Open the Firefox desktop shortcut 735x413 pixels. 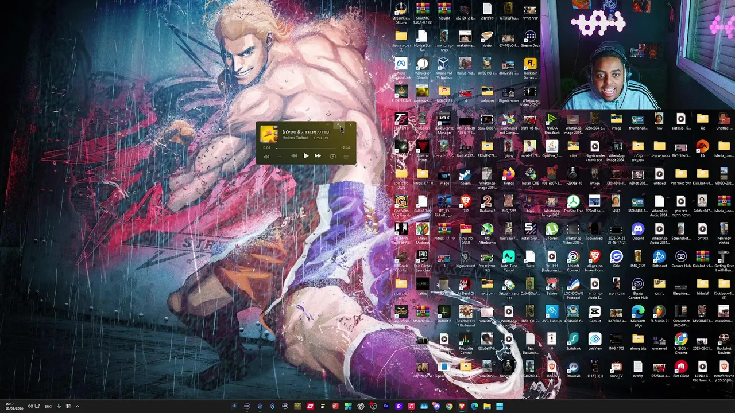[x=509, y=177]
